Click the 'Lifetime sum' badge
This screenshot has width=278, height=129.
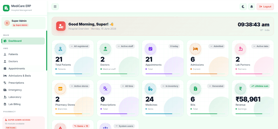click(260, 86)
